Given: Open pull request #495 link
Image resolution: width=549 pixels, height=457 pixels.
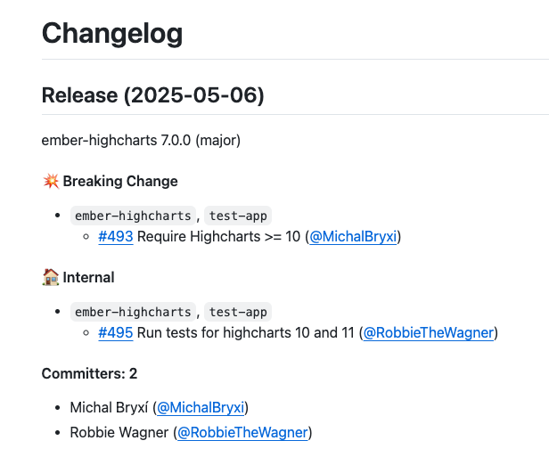Looking at the screenshot, I should [116, 333].
